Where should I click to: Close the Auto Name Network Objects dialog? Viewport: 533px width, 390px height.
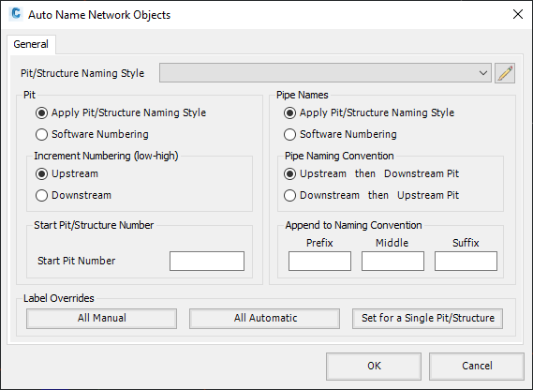pos(518,14)
